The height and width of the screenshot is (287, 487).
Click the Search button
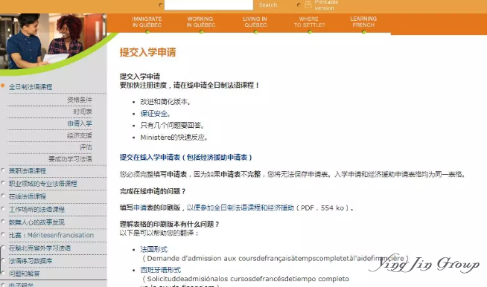click(268, 5)
